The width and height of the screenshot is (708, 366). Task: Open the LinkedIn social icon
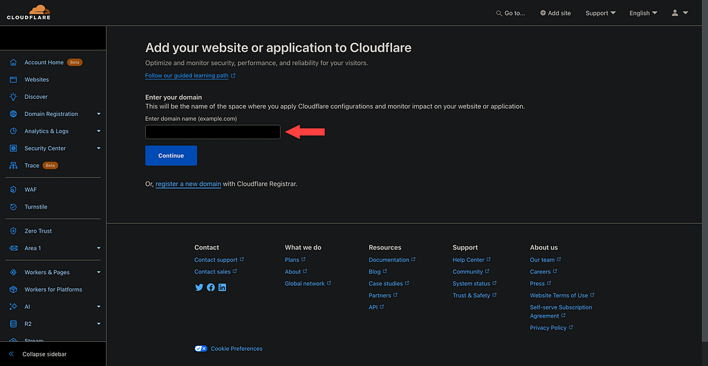click(x=222, y=287)
